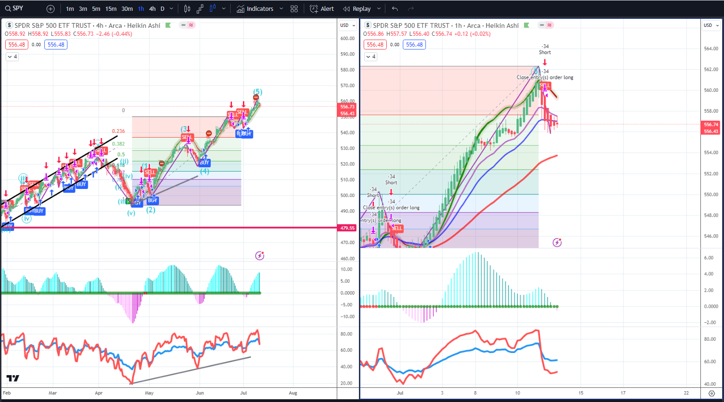724x402 pixels.
Task: Click the 4h chart symbol logo icon
Action: click(9, 25)
